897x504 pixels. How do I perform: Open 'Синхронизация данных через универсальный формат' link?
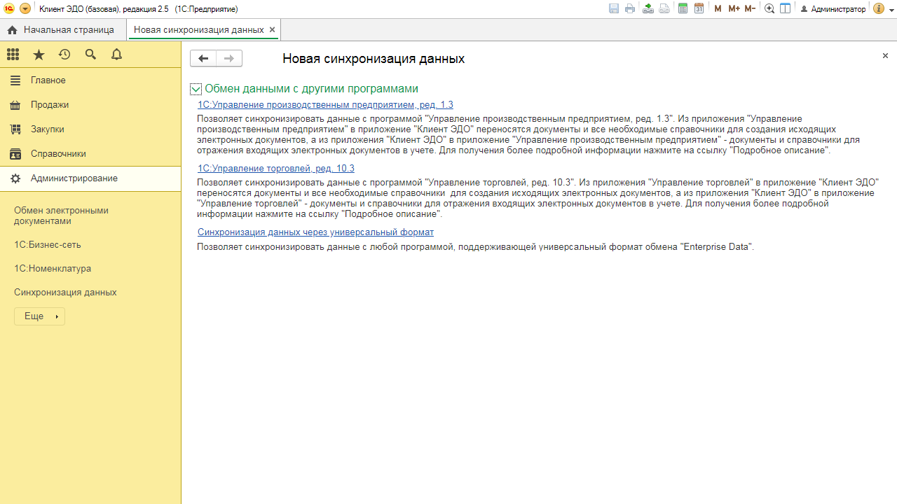tap(315, 232)
